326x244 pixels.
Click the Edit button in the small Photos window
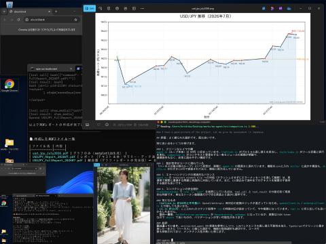(x=97, y=165)
